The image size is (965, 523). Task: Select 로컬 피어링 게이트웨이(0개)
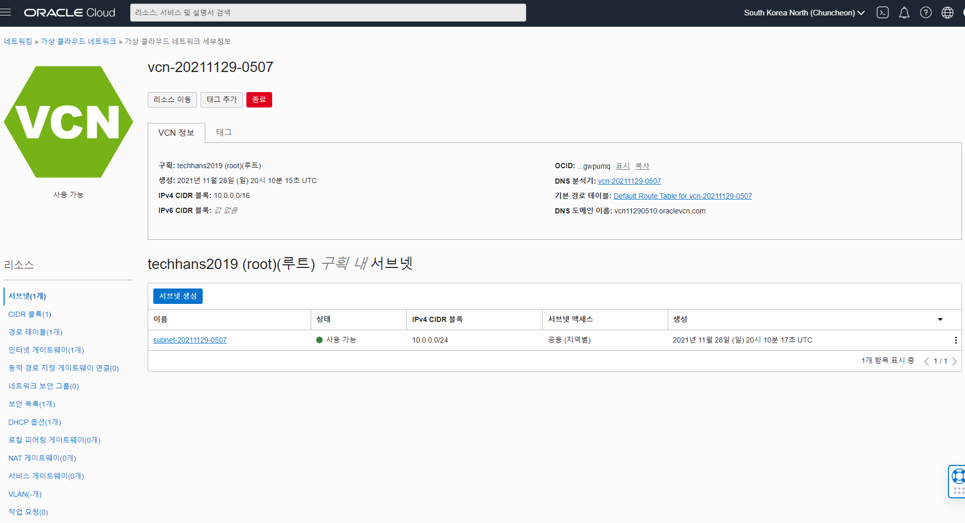pos(55,440)
